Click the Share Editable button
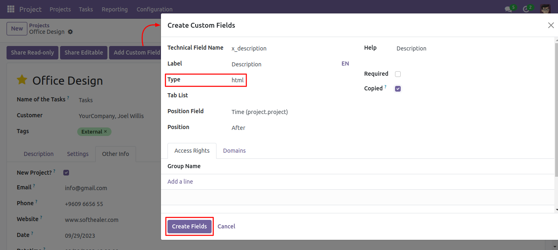This screenshot has width=558, height=250. tap(84, 53)
